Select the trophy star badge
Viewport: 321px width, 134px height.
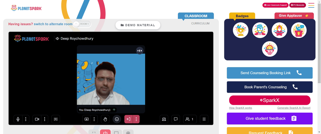coord(240,30)
